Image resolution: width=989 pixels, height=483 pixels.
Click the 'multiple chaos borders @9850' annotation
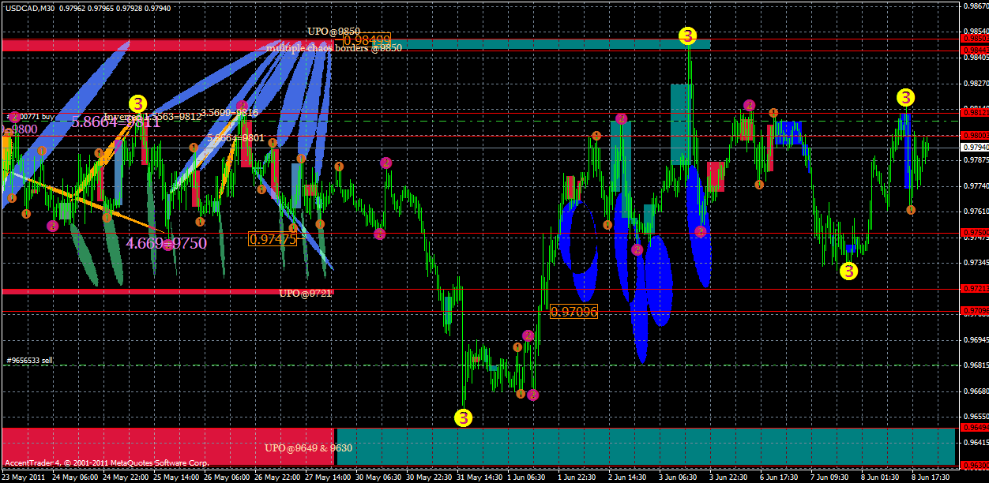tap(335, 47)
